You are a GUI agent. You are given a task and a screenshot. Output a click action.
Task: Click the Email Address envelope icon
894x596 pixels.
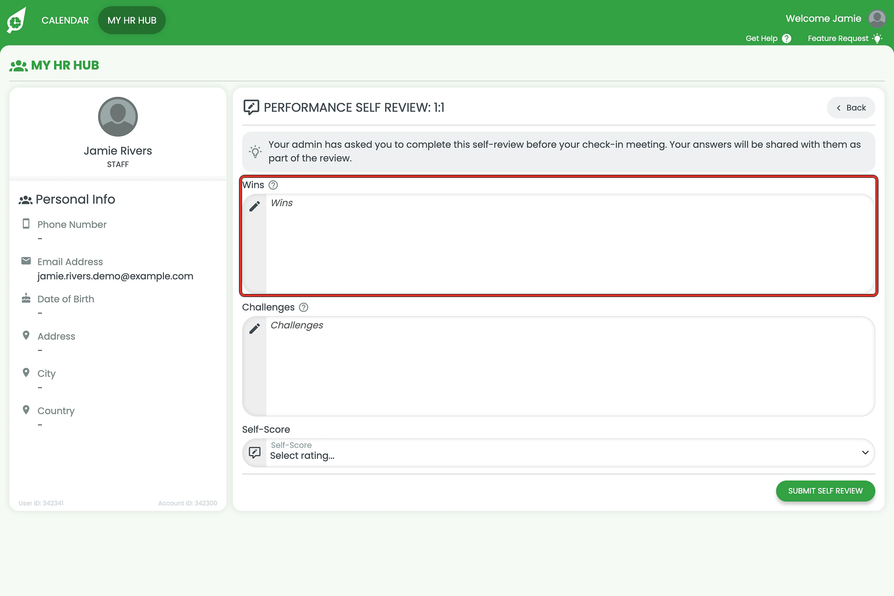tap(26, 261)
